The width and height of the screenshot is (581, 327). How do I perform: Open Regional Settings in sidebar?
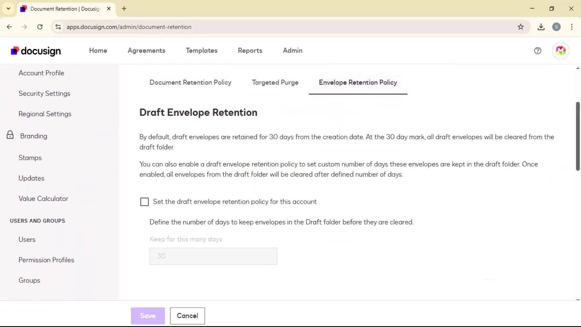[x=45, y=114]
